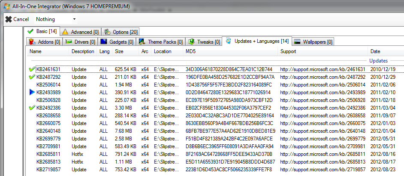Image resolution: width=404 pixels, height=176 pixels.
Task: Click the X icon on the Cancel button
Action: coord(9,19)
